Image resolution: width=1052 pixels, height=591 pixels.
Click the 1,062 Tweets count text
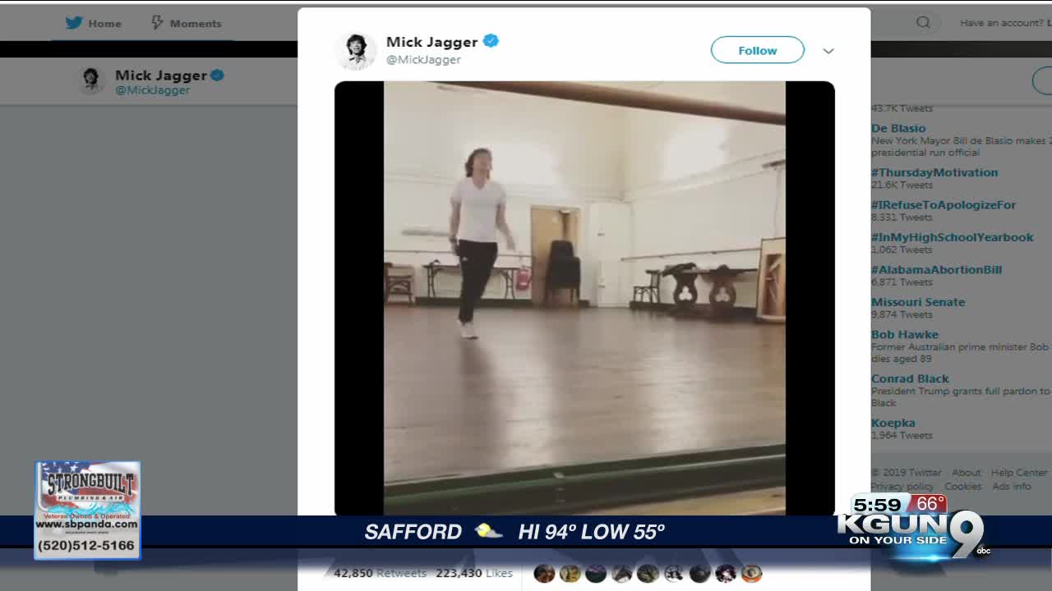(902, 250)
